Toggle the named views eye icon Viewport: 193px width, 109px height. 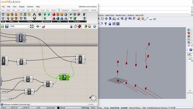[38, 26]
